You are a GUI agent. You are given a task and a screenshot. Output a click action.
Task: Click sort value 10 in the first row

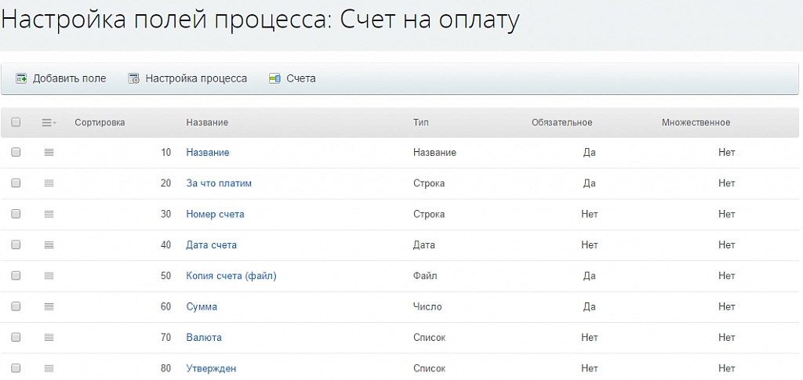click(165, 153)
